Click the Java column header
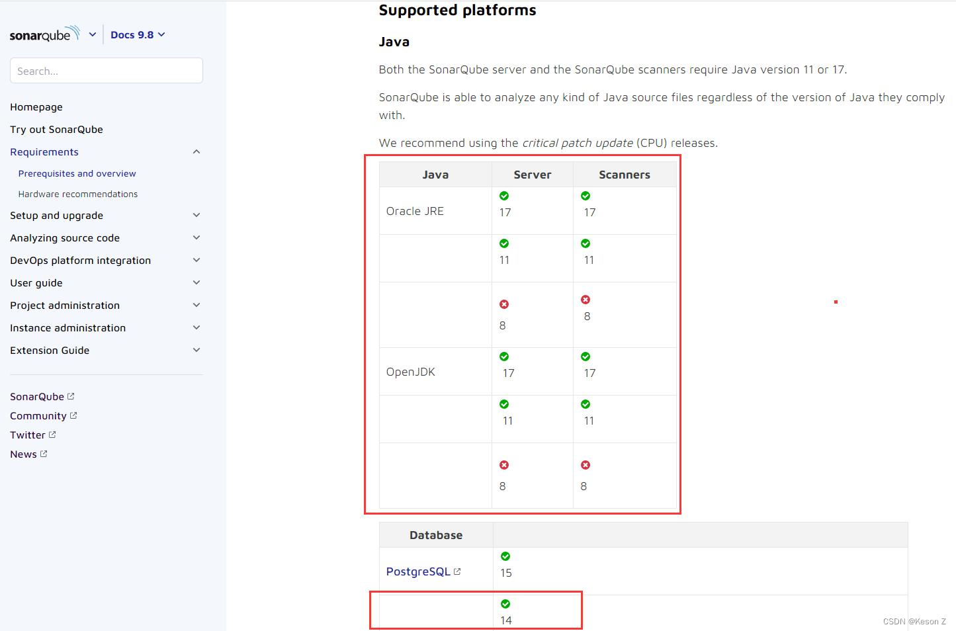 tap(435, 175)
